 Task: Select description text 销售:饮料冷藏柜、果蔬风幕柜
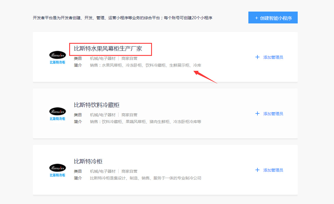[x=118, y=122]
